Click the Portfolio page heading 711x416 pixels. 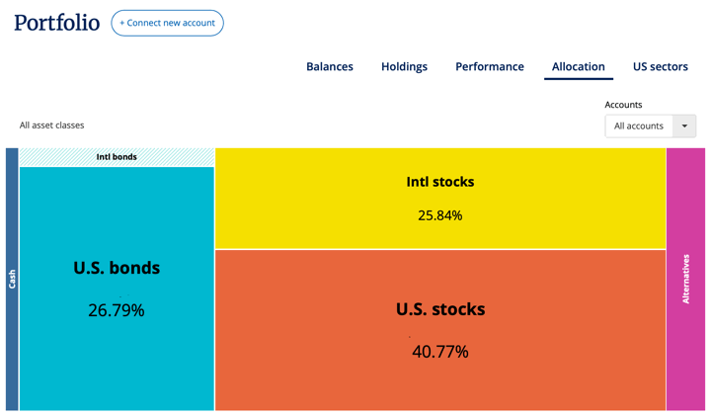point(56,23)
